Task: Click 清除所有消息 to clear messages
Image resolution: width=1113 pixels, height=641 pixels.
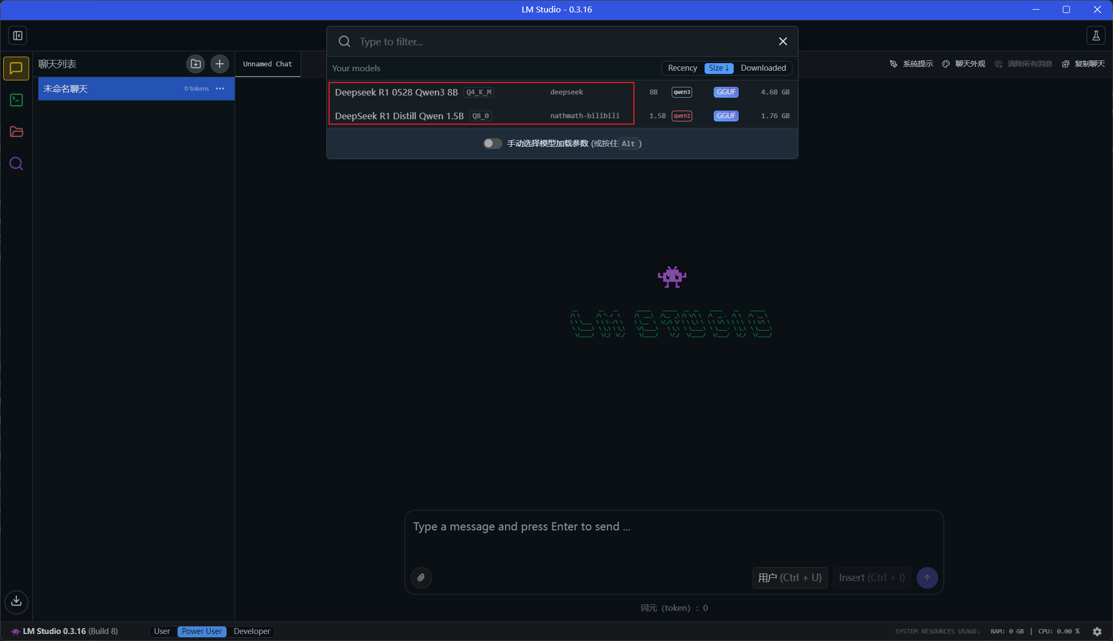Action: 1023,64
